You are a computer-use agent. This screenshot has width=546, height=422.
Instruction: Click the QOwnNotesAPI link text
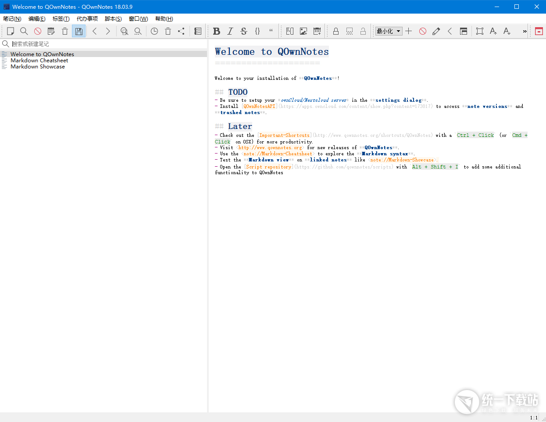coord(259,106)
